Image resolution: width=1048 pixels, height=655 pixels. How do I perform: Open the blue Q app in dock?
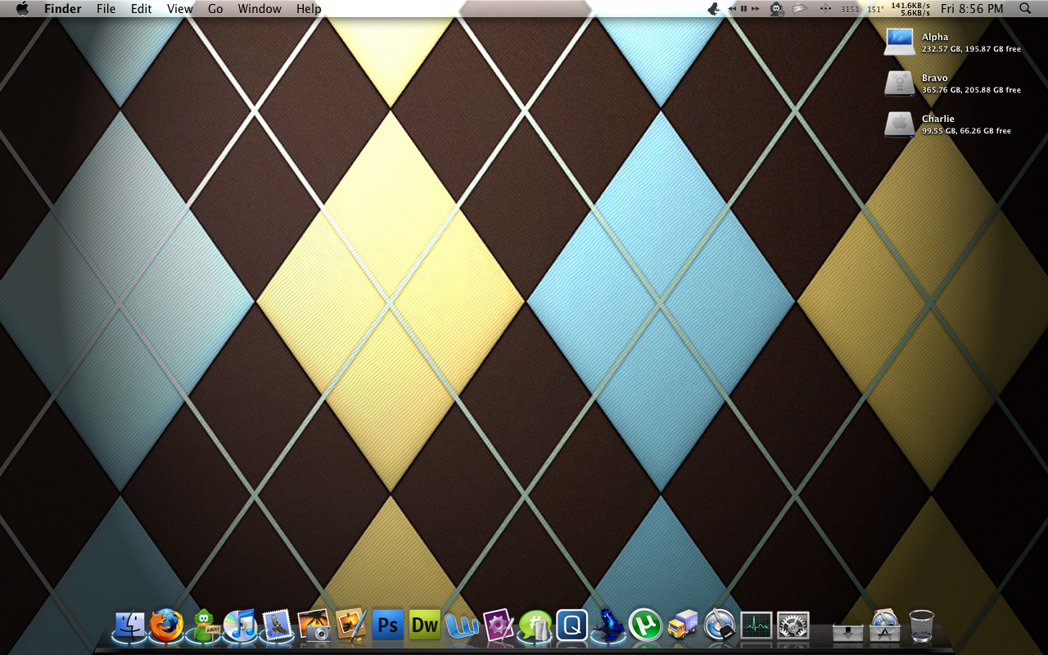(572, 626)
